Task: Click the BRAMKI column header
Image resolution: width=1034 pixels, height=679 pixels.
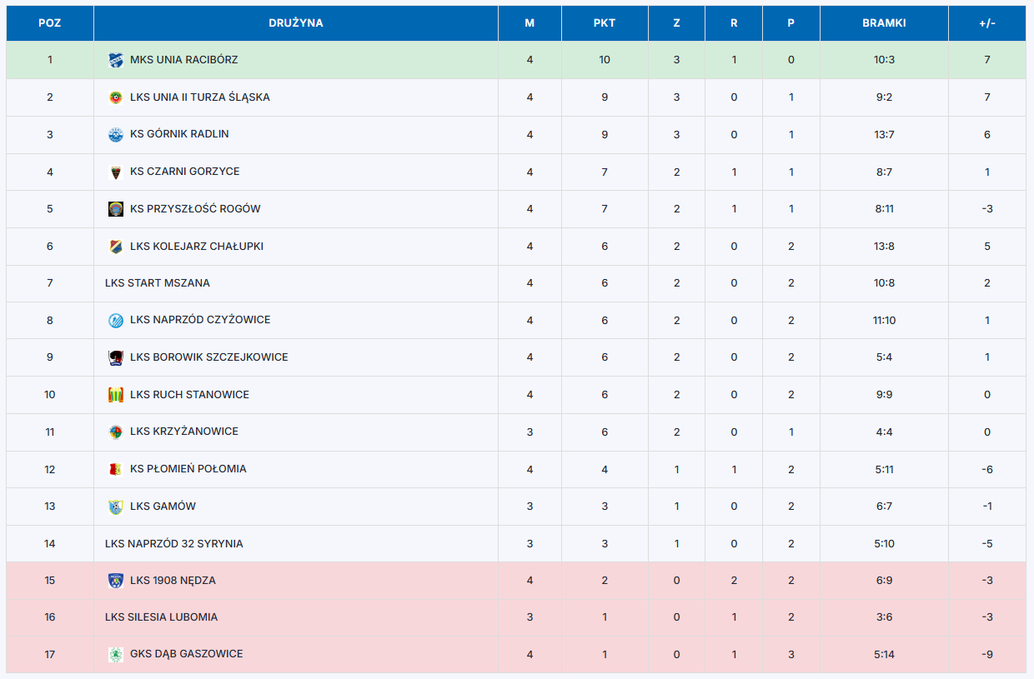Action: pyautogui.click(x=884, y=23)
